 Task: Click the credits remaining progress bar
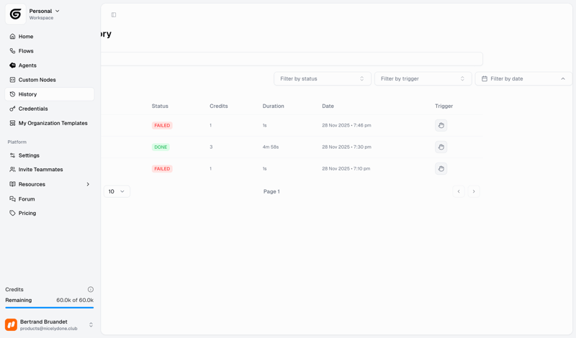pyautogui.click(x=50, y=308)
